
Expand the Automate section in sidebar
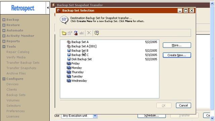4,31
